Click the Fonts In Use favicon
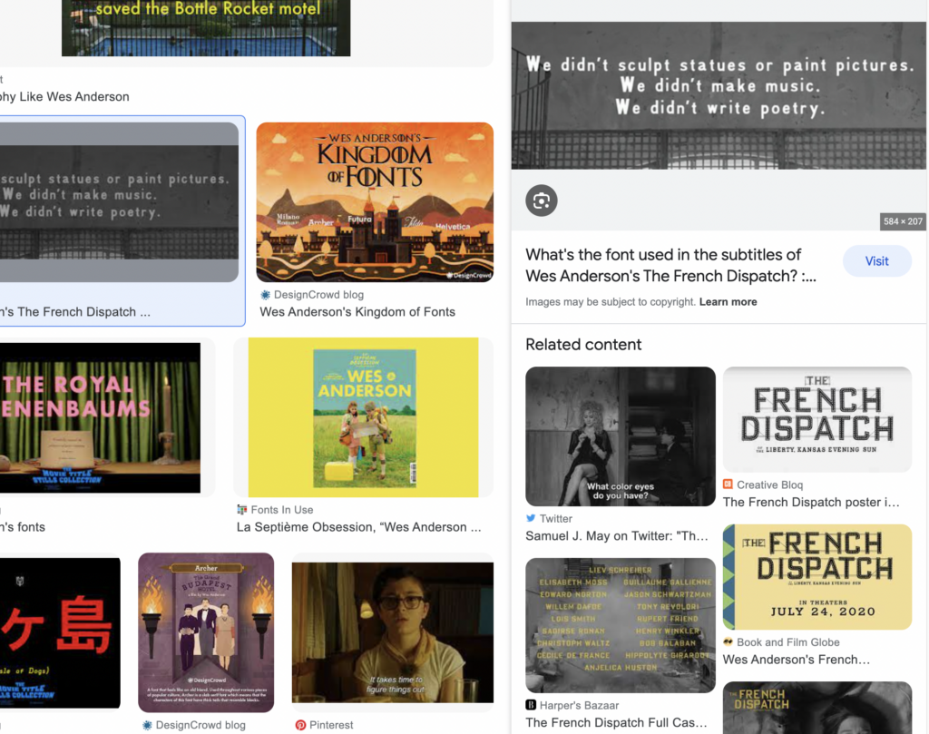Image resolution: width=929 pixels, height=734 pixels. point(241,510)
